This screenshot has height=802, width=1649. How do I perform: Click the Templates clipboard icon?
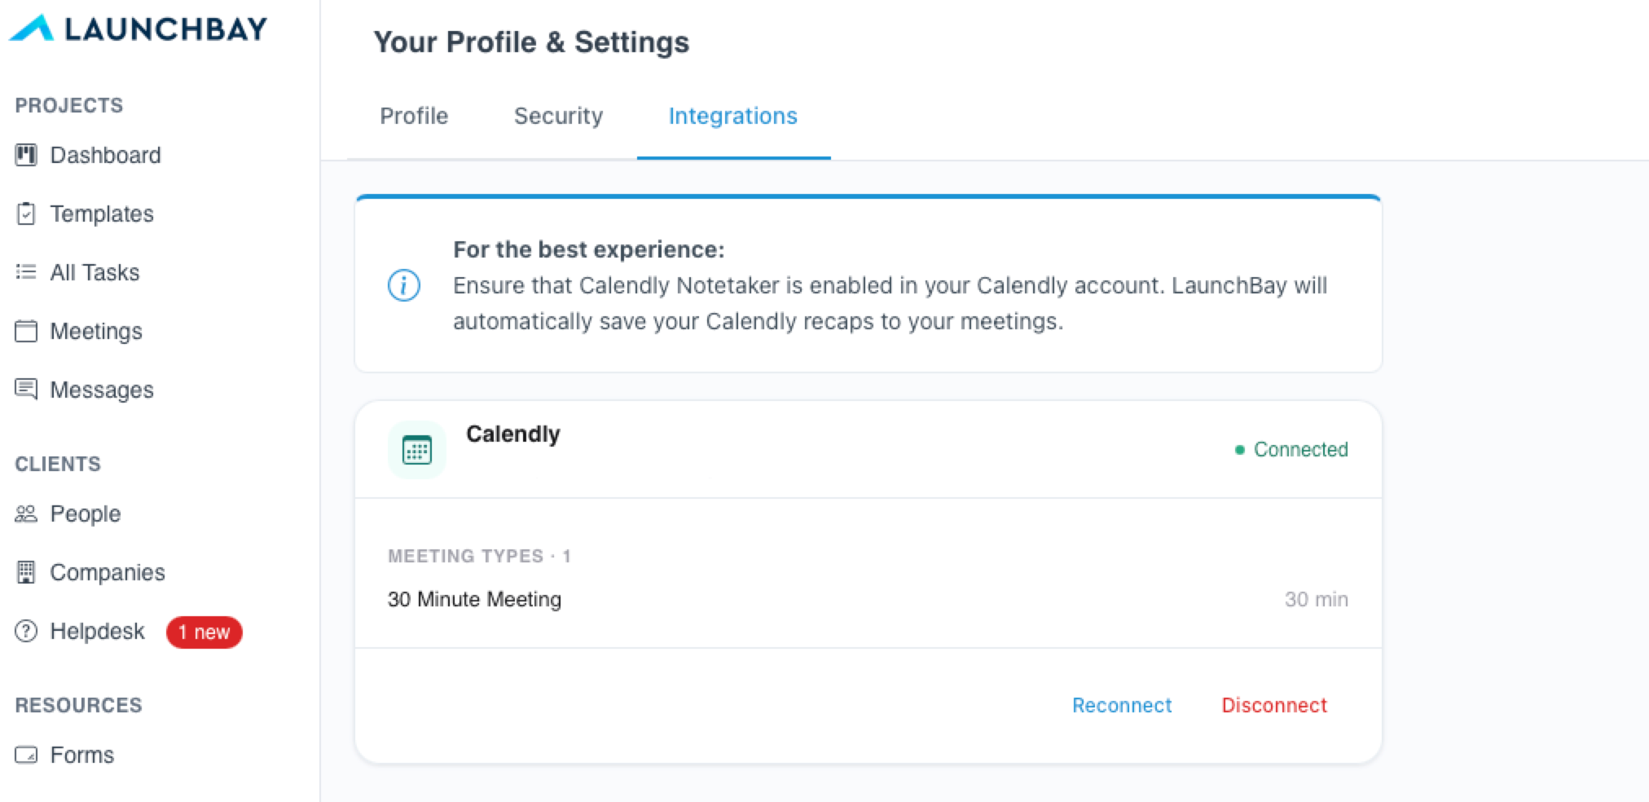click(x=26, y=214)
